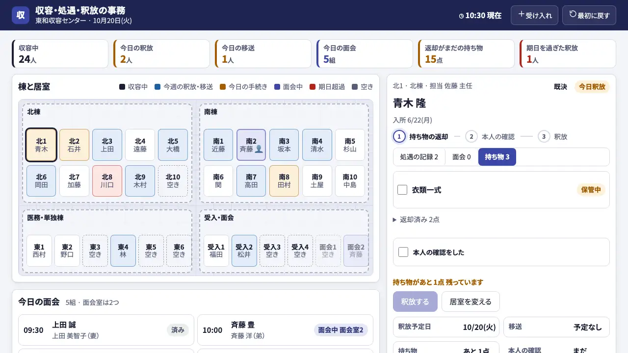Tick the 本人の確認をした checkbox
628x353 pixels.
403,252
